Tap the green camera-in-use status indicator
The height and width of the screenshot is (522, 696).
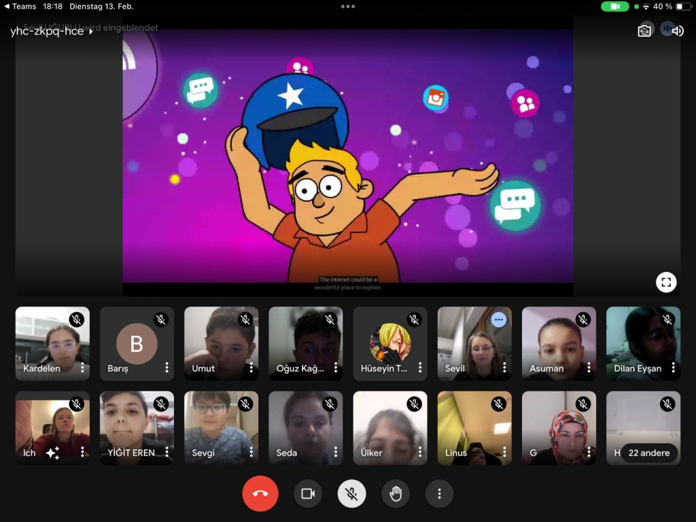614,6
